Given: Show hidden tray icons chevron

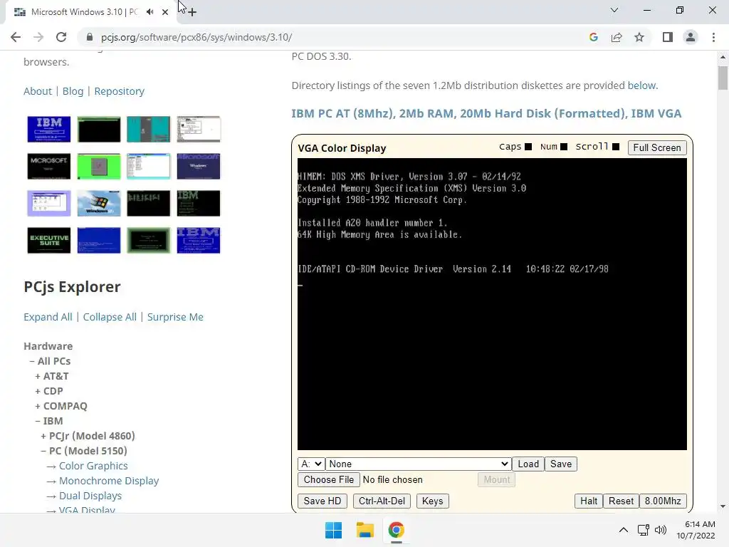Looking at the screenshot, I should point(624,530).
